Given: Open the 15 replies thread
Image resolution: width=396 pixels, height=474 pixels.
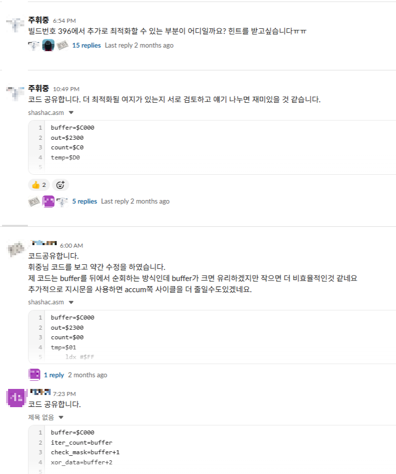Looking at the screenshot, I should coord(87,46).
